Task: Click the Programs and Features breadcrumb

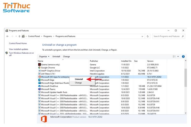Action: click(x=65, y=36)
